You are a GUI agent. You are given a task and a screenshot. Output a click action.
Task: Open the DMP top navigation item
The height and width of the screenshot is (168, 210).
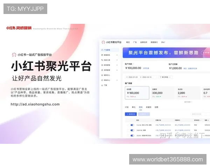pyautogui.click(x=163, y=42)
